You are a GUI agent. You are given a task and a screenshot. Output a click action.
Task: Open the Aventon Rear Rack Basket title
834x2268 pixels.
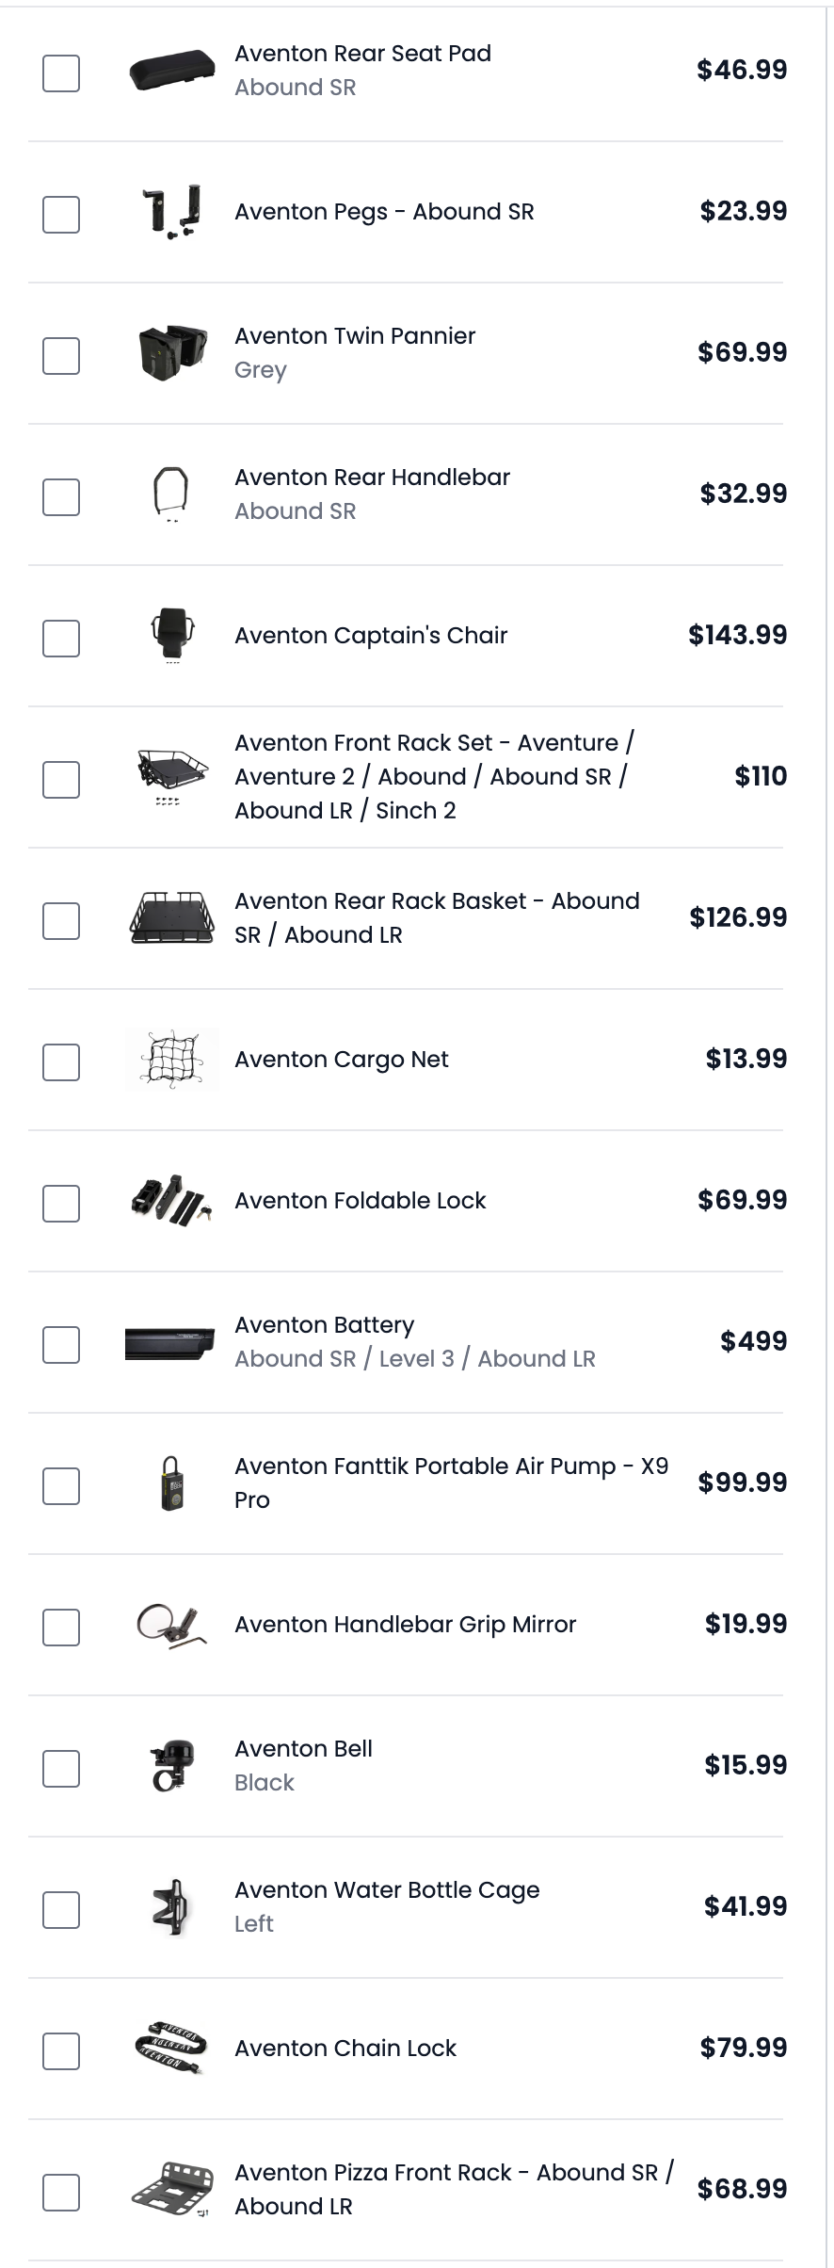coord(437,917)
